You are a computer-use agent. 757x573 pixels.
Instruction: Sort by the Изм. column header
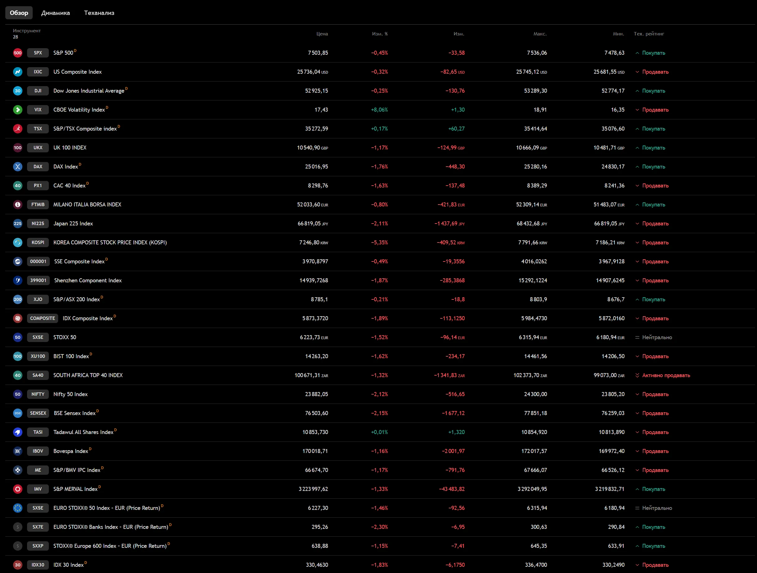pos(459,34)
